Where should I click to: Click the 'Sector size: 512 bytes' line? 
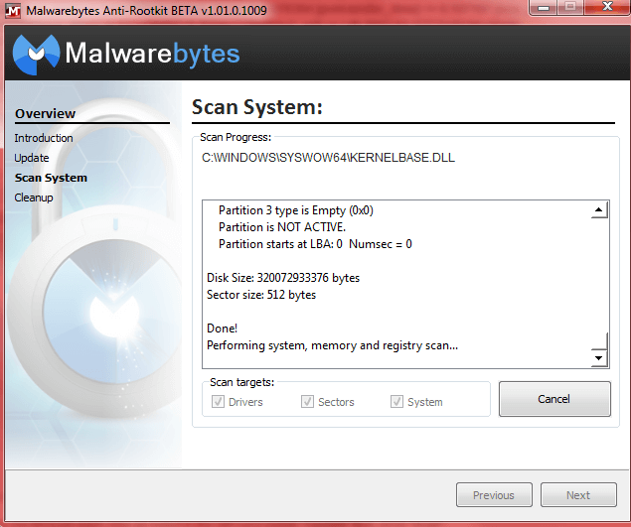[x=261, y=295]
